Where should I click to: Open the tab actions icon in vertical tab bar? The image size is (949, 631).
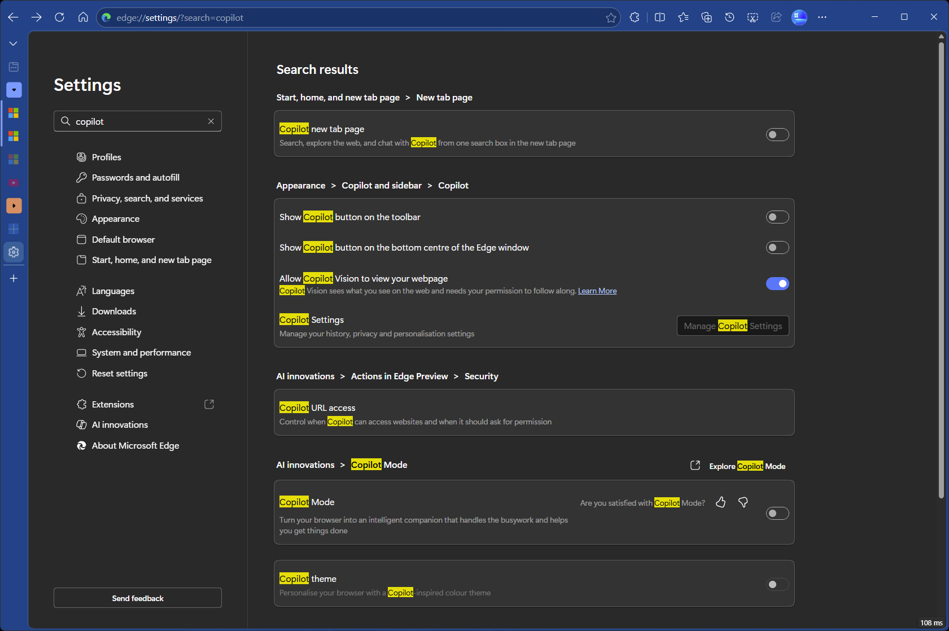(x=14, y=67)
